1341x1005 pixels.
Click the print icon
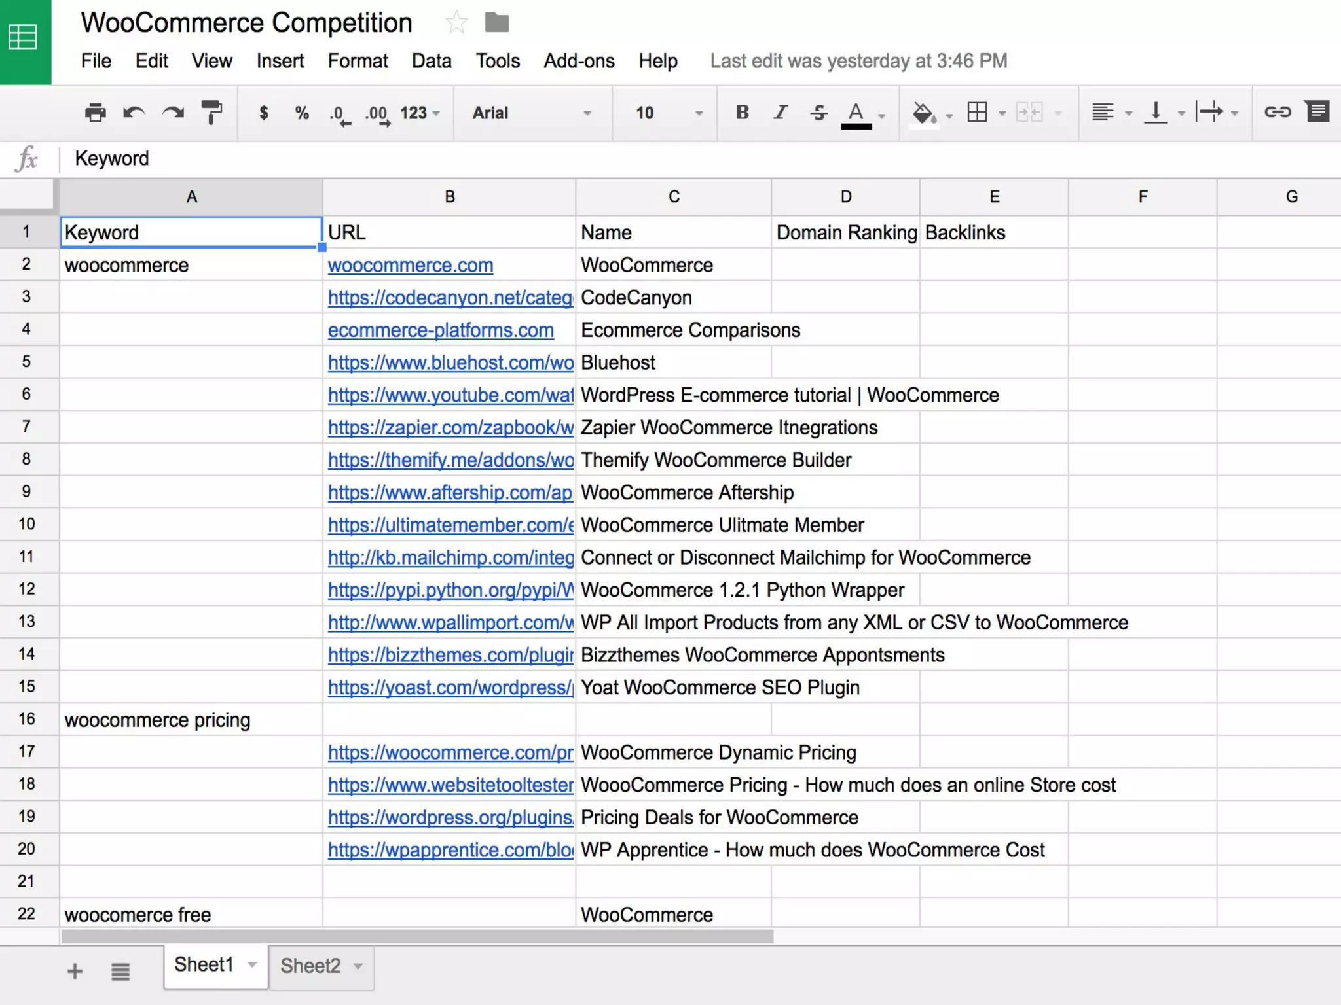[x=95, y=113]
